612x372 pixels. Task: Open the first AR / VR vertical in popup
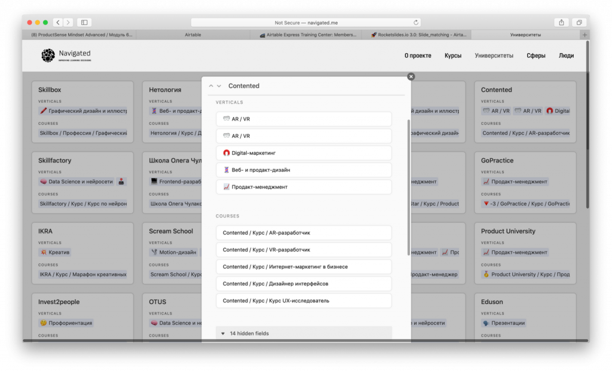[x=304, y=119]
